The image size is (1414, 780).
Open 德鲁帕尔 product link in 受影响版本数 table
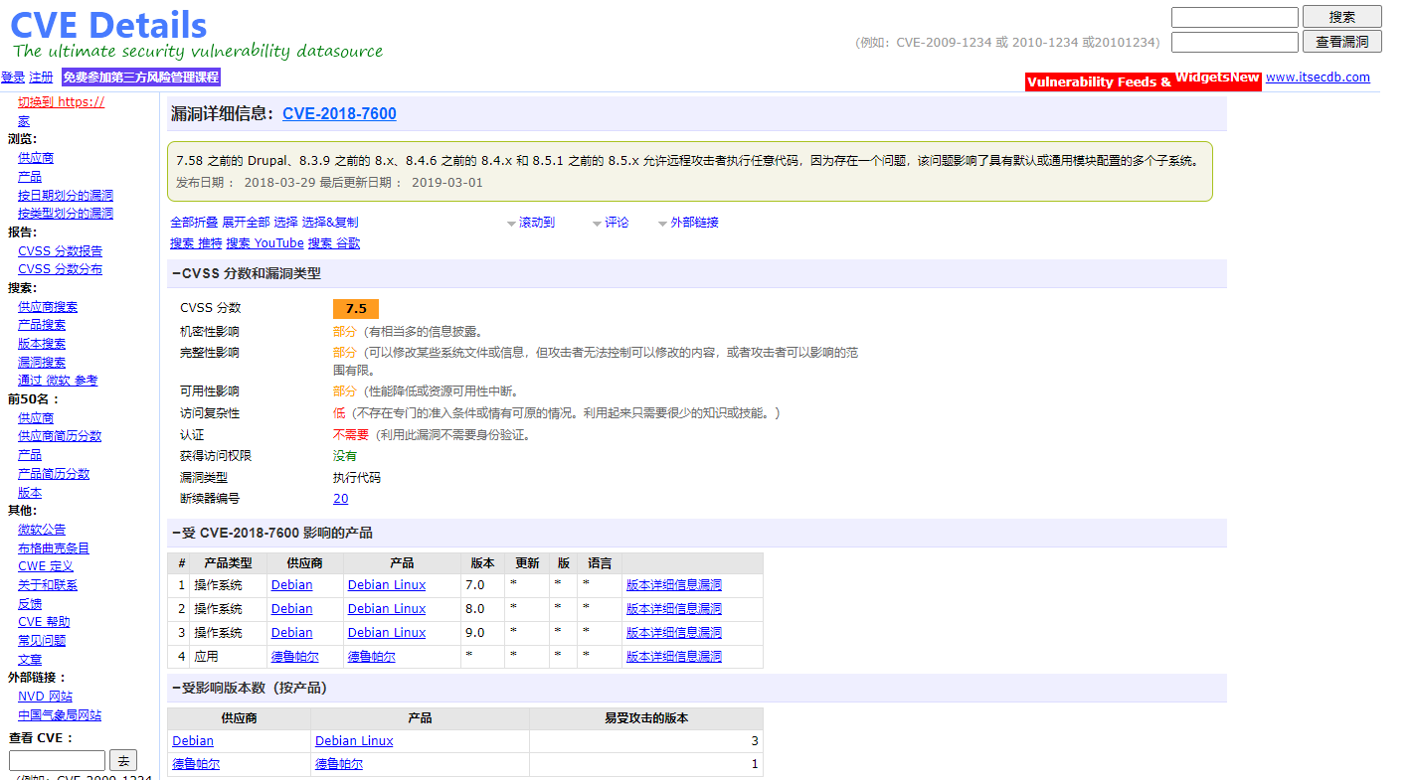click(339, 765)
